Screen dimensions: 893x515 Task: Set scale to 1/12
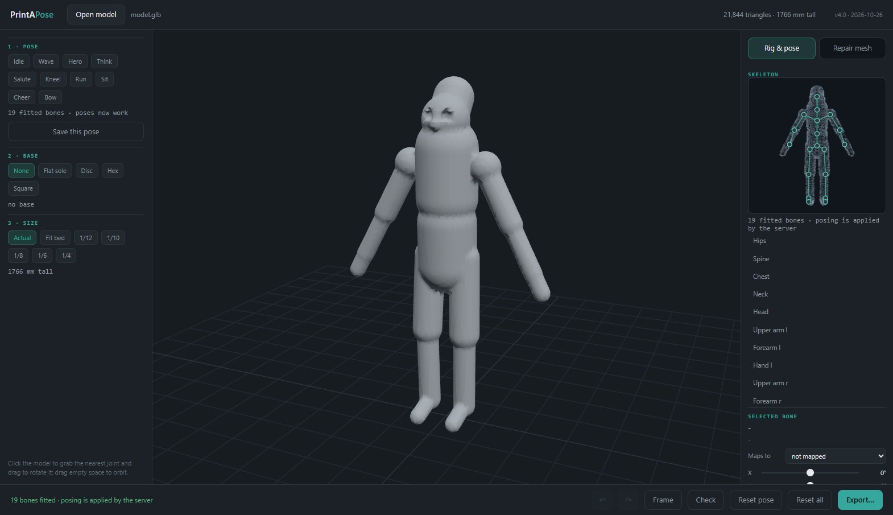(x=86, y=238)
